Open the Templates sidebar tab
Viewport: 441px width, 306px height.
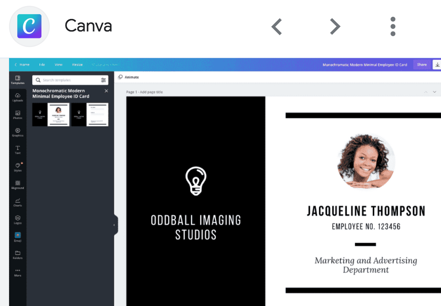18,80
